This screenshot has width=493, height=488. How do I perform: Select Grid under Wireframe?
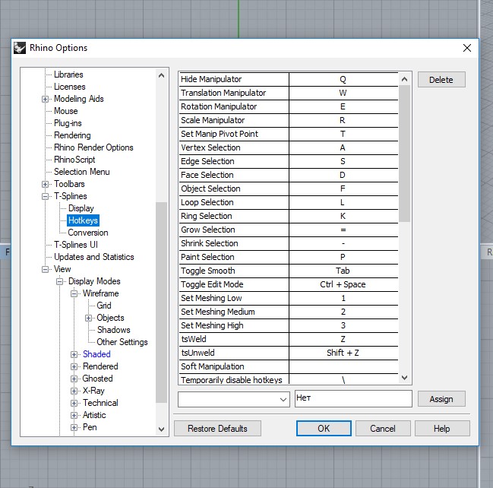coord(104,306)
